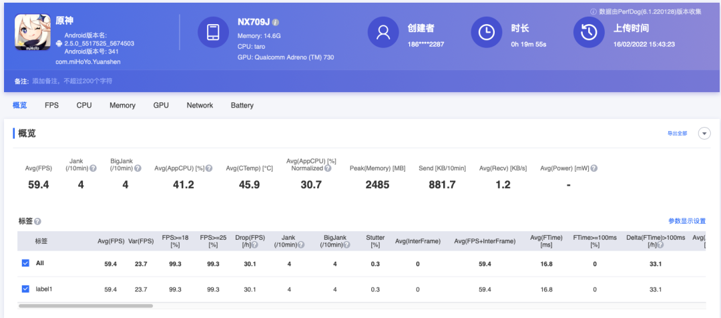Uncheck the All row checkbox

pyautogui.click(x=25, y=264)
